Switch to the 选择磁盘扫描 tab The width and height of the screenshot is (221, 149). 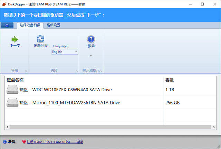(30, 25)
